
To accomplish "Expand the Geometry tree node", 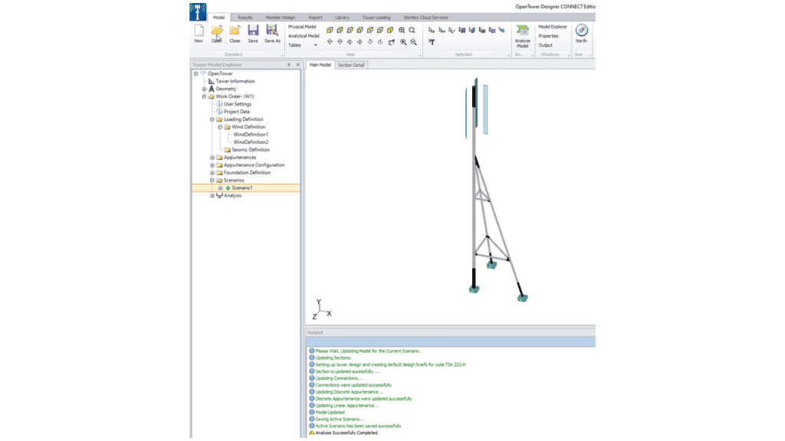I will [202, 89].
